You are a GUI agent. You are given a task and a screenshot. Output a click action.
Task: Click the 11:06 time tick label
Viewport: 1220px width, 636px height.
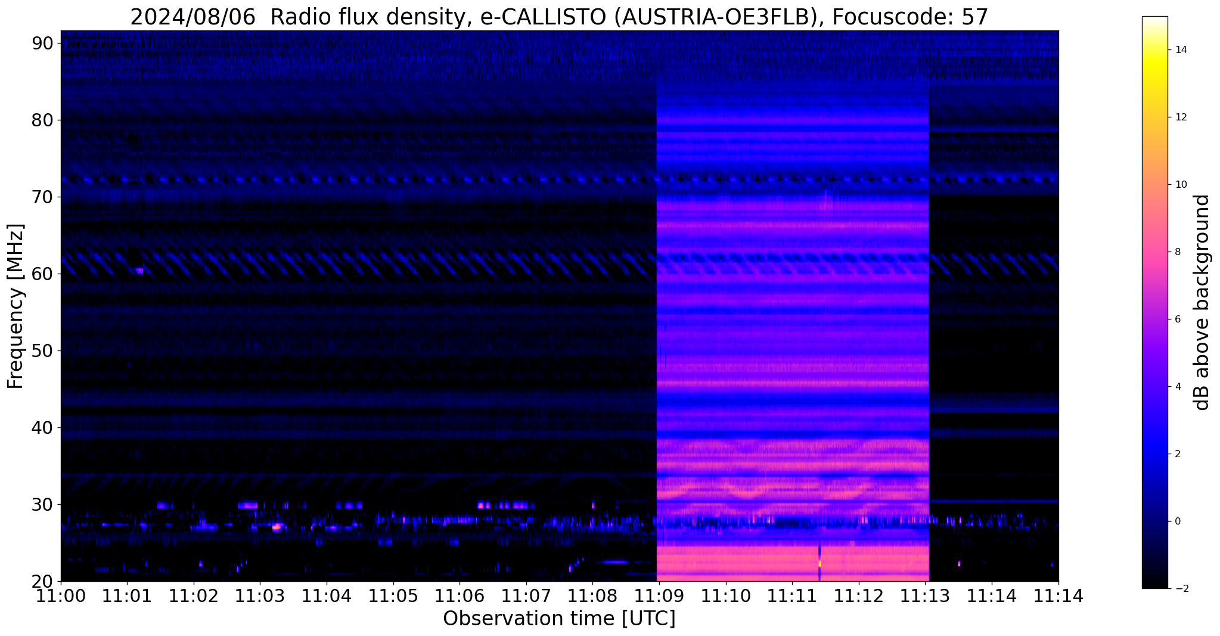coord(460,596)
